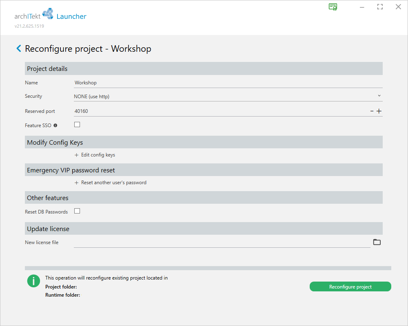Expand Reset another user's password
408x326 pixels.
point(111,183)
